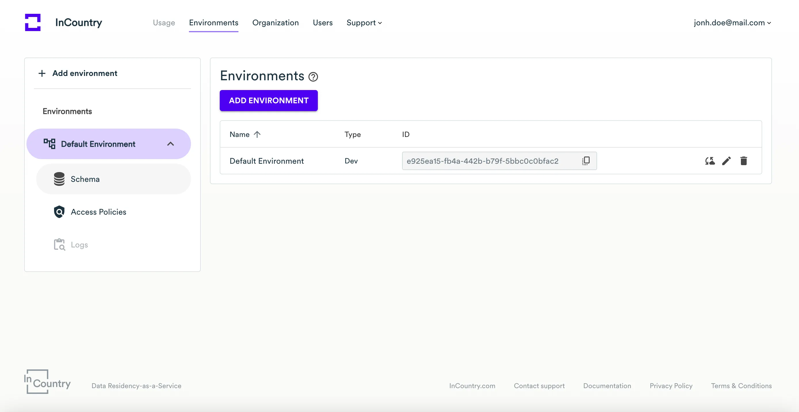Open Schema from the sidebar
The height and width of the screenshot is (412, 799).
click(x=85, y=179)
